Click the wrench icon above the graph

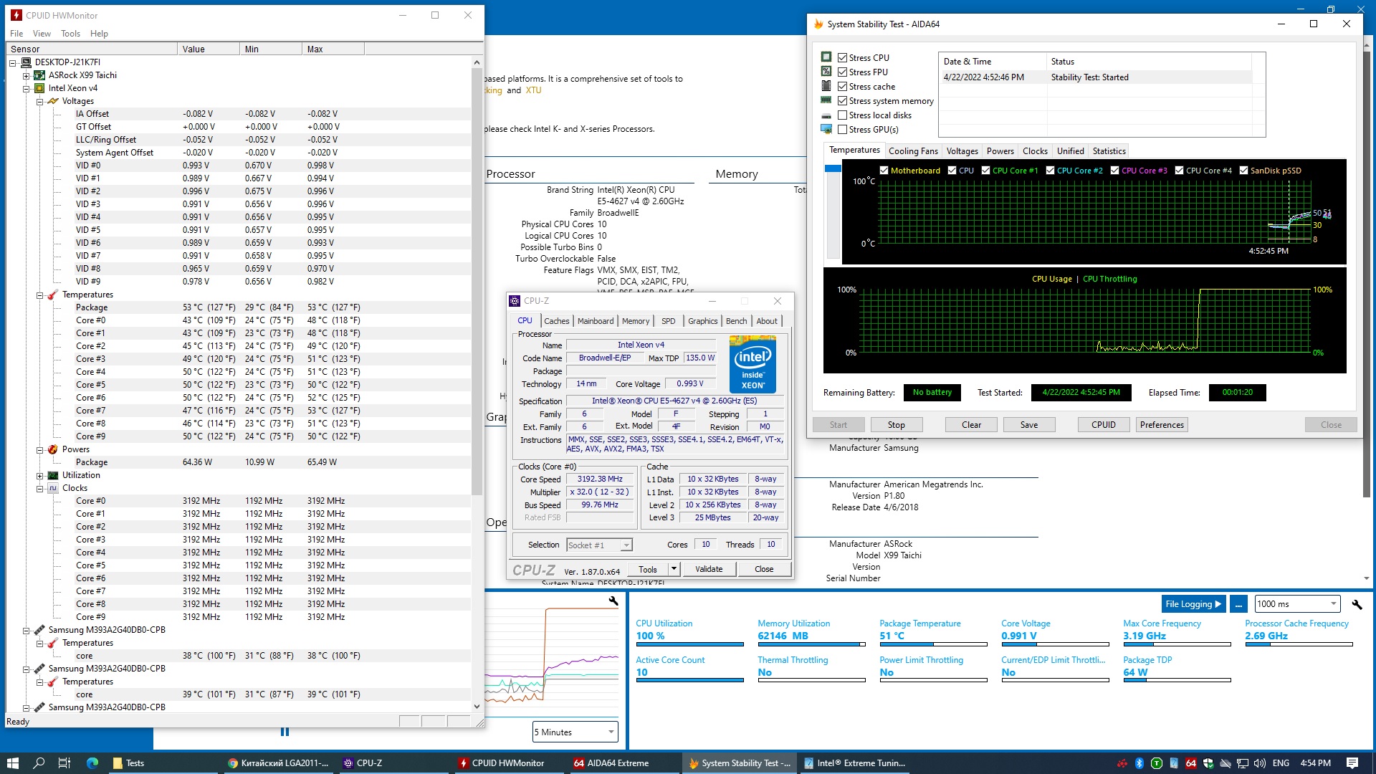(x=613, y=601)
